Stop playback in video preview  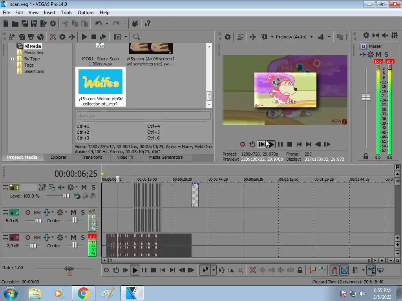pyautogui.click(x=290, y=144)
